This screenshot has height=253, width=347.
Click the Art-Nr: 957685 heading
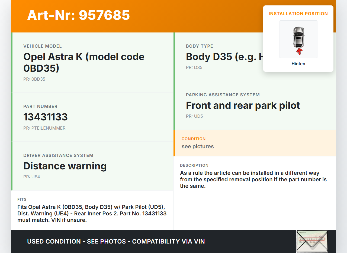click(79, 15)
